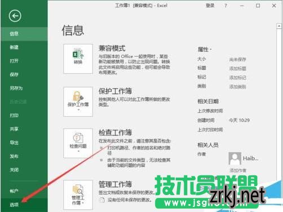Click the 检查工作簿 heading
Screen dimensions: 283x212
coord(115,132)
